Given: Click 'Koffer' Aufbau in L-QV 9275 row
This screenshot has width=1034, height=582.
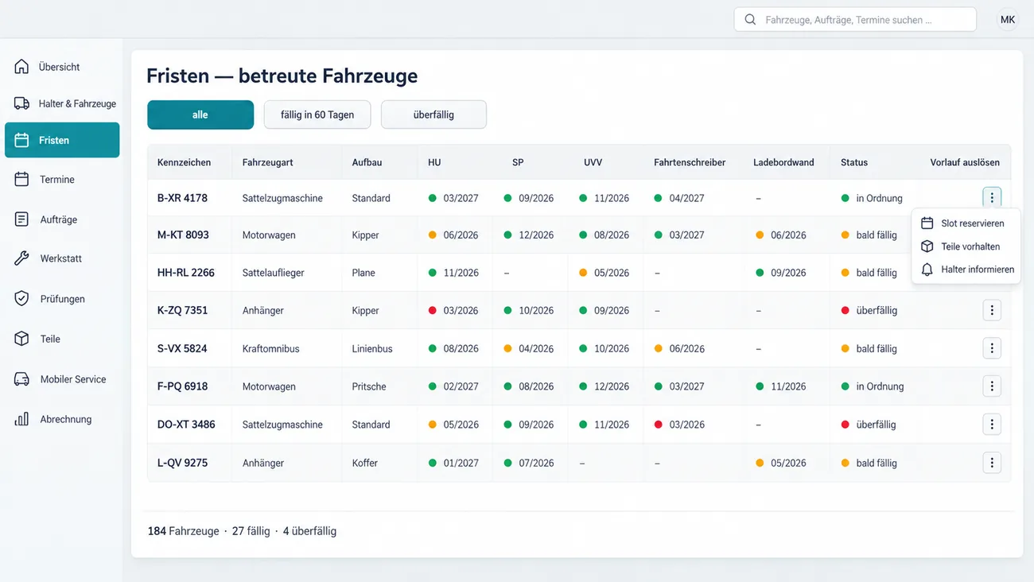Looking at the screenshot, I should 365,463.
